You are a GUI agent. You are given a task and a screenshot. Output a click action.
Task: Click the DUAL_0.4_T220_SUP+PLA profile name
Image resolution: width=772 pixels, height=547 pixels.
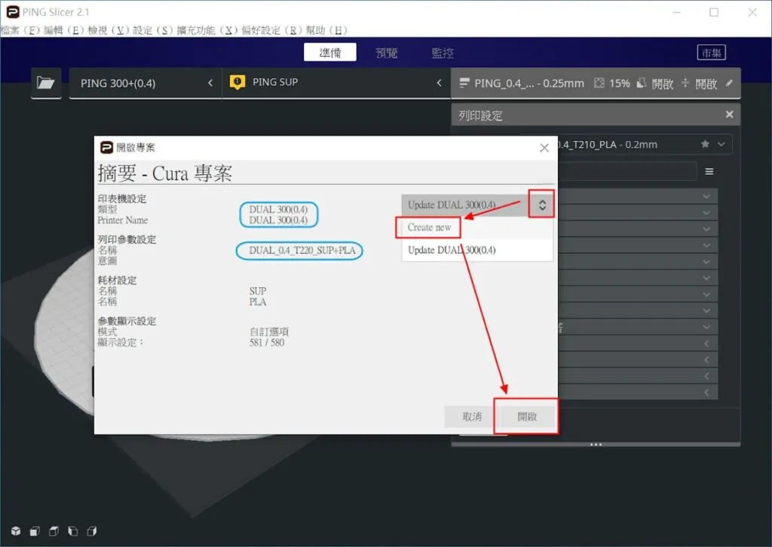tap(302, 250)
